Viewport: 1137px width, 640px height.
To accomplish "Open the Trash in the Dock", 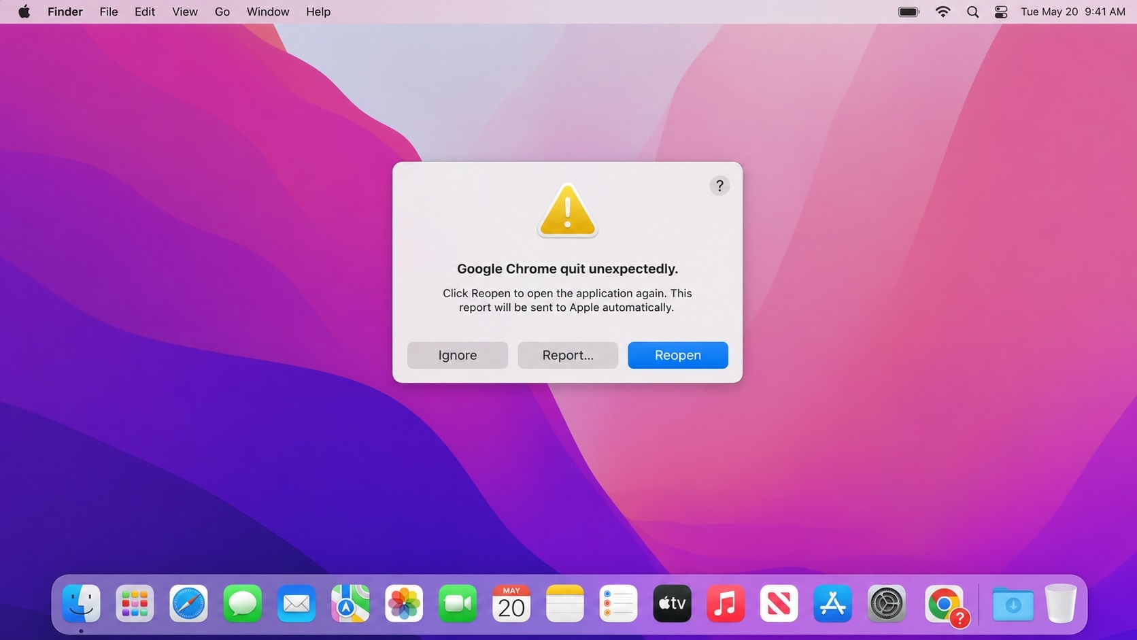I will [x=1061, y=603].
